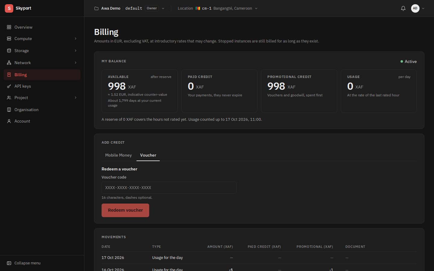Open Organisation building icon

[x=9, y=110]
